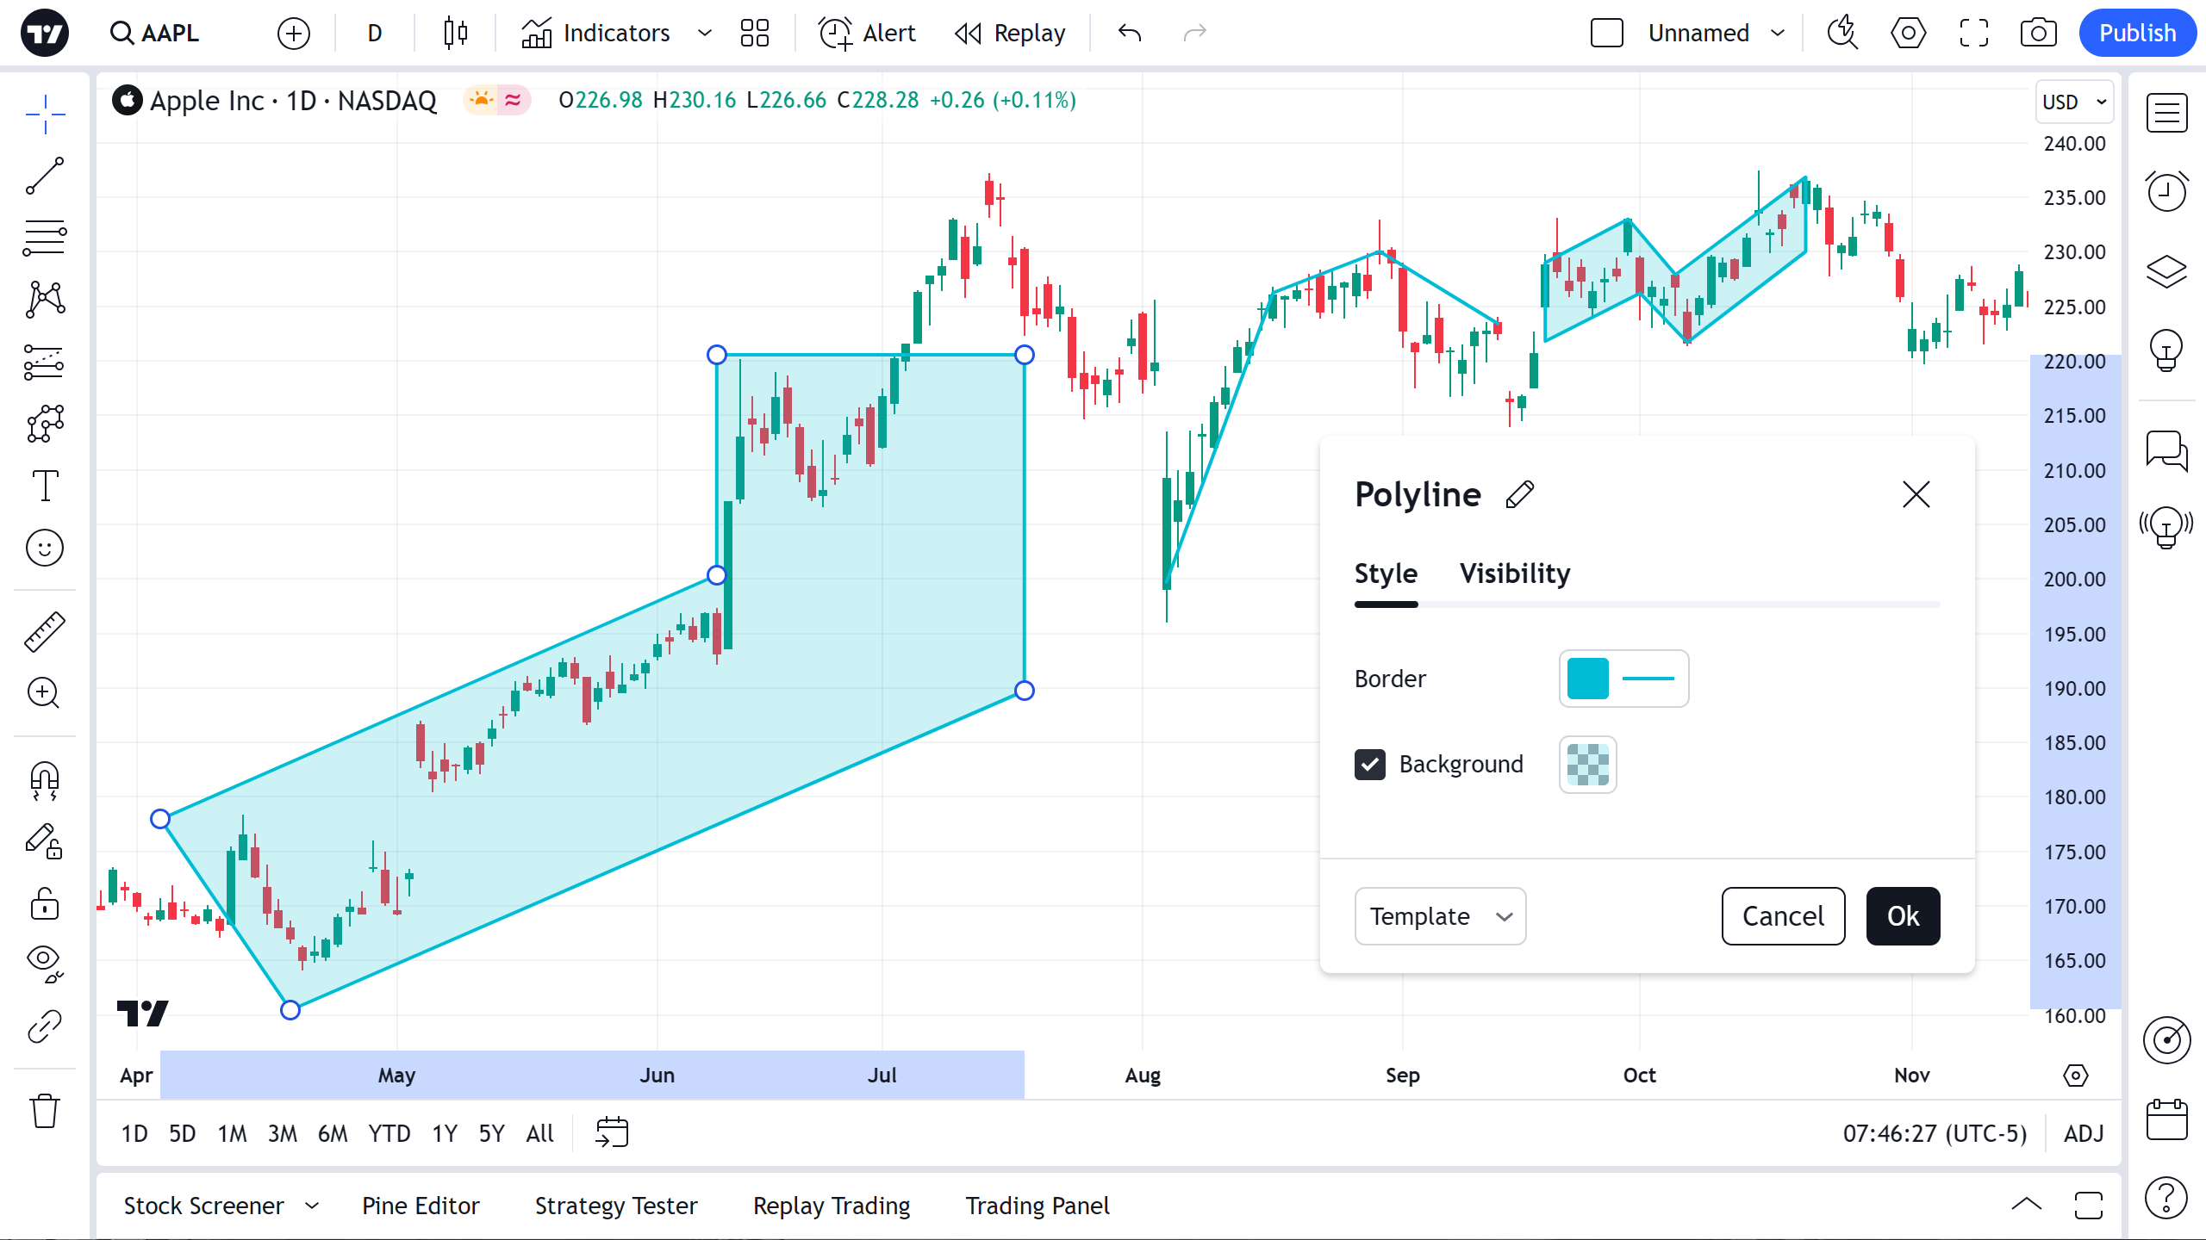
Task: Toggle magnet mode for drawings
Action: pos(45,780)
